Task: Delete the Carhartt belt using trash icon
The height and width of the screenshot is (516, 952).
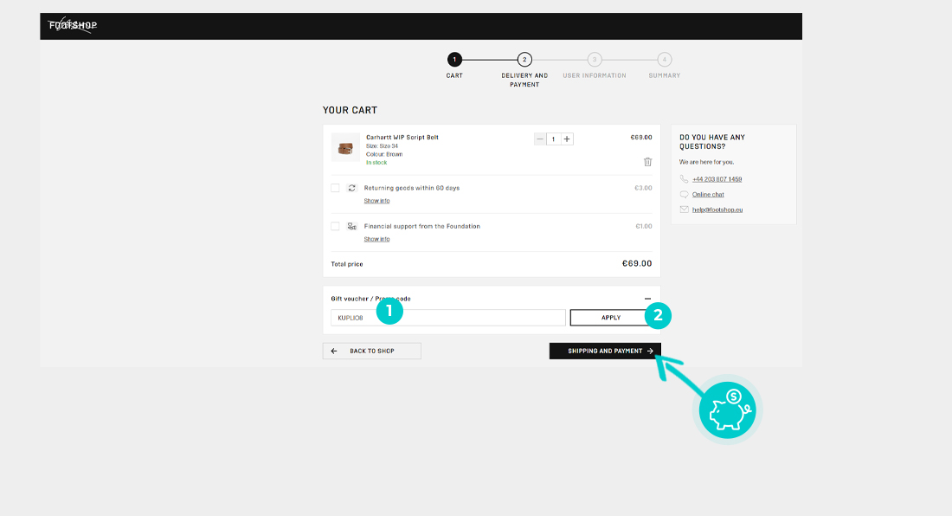Action: pyautogui.click(x=647, y=162)
